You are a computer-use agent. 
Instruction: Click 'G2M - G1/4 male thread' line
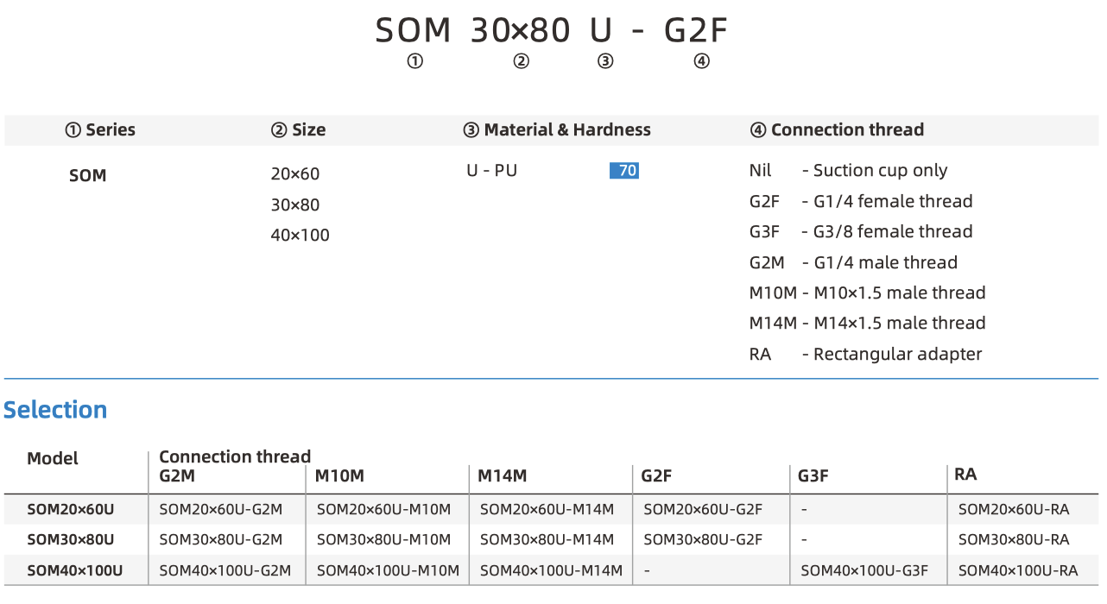853,263
